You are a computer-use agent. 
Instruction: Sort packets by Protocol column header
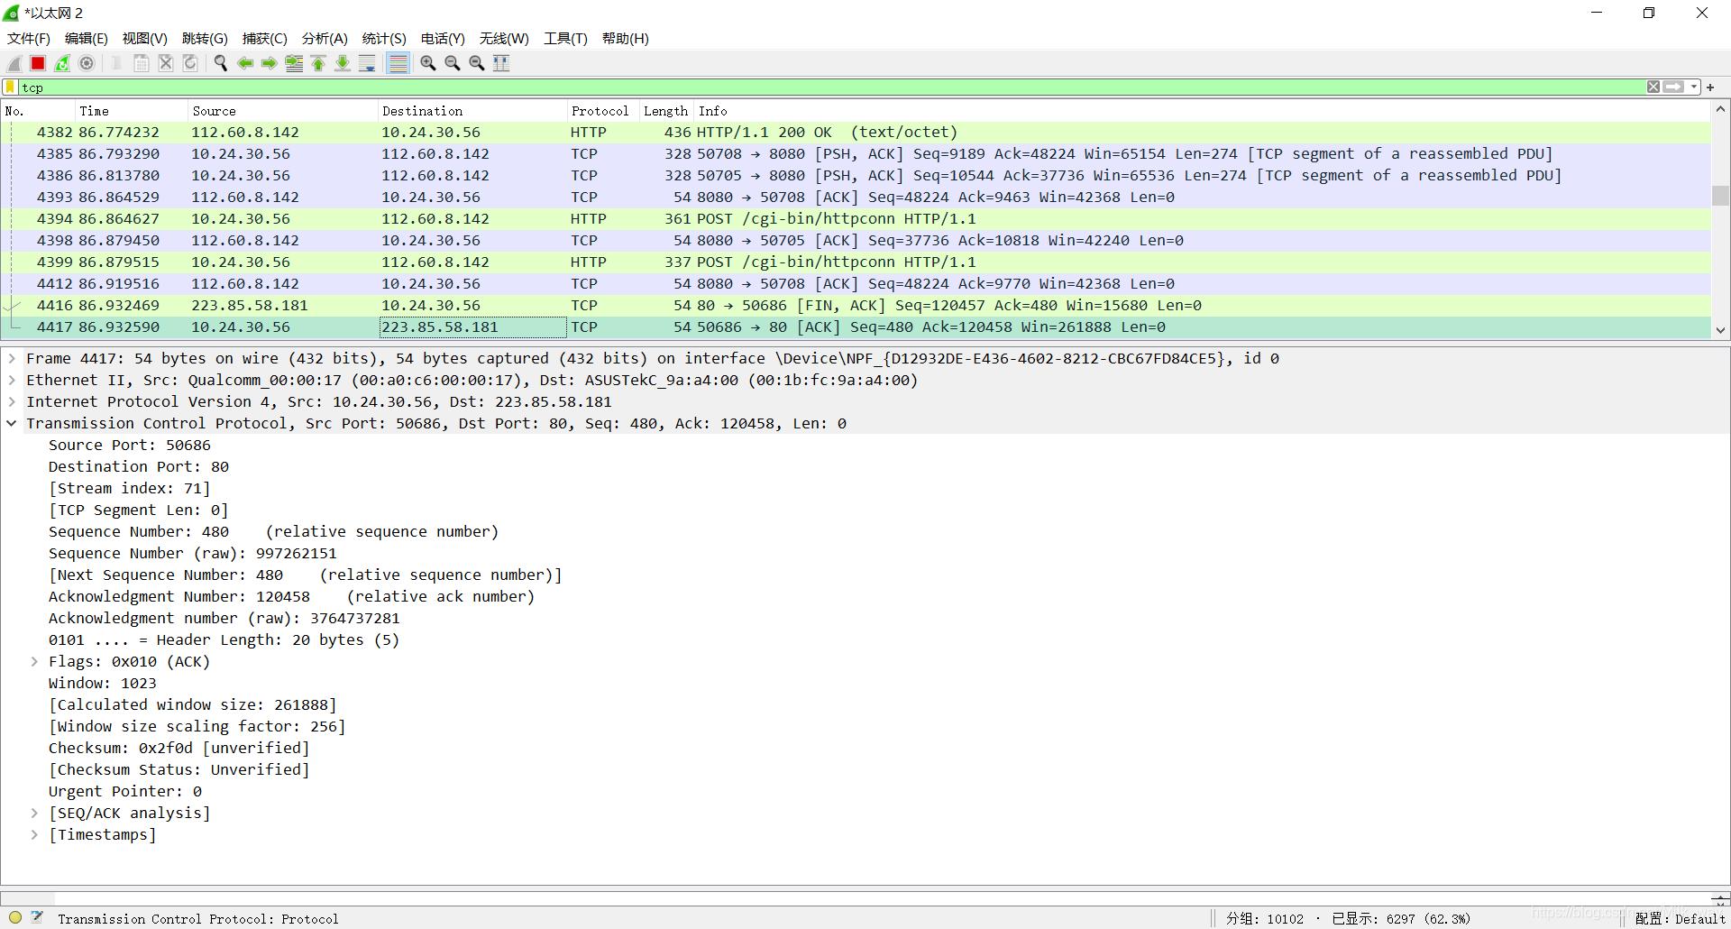click(x=600, y=111)
